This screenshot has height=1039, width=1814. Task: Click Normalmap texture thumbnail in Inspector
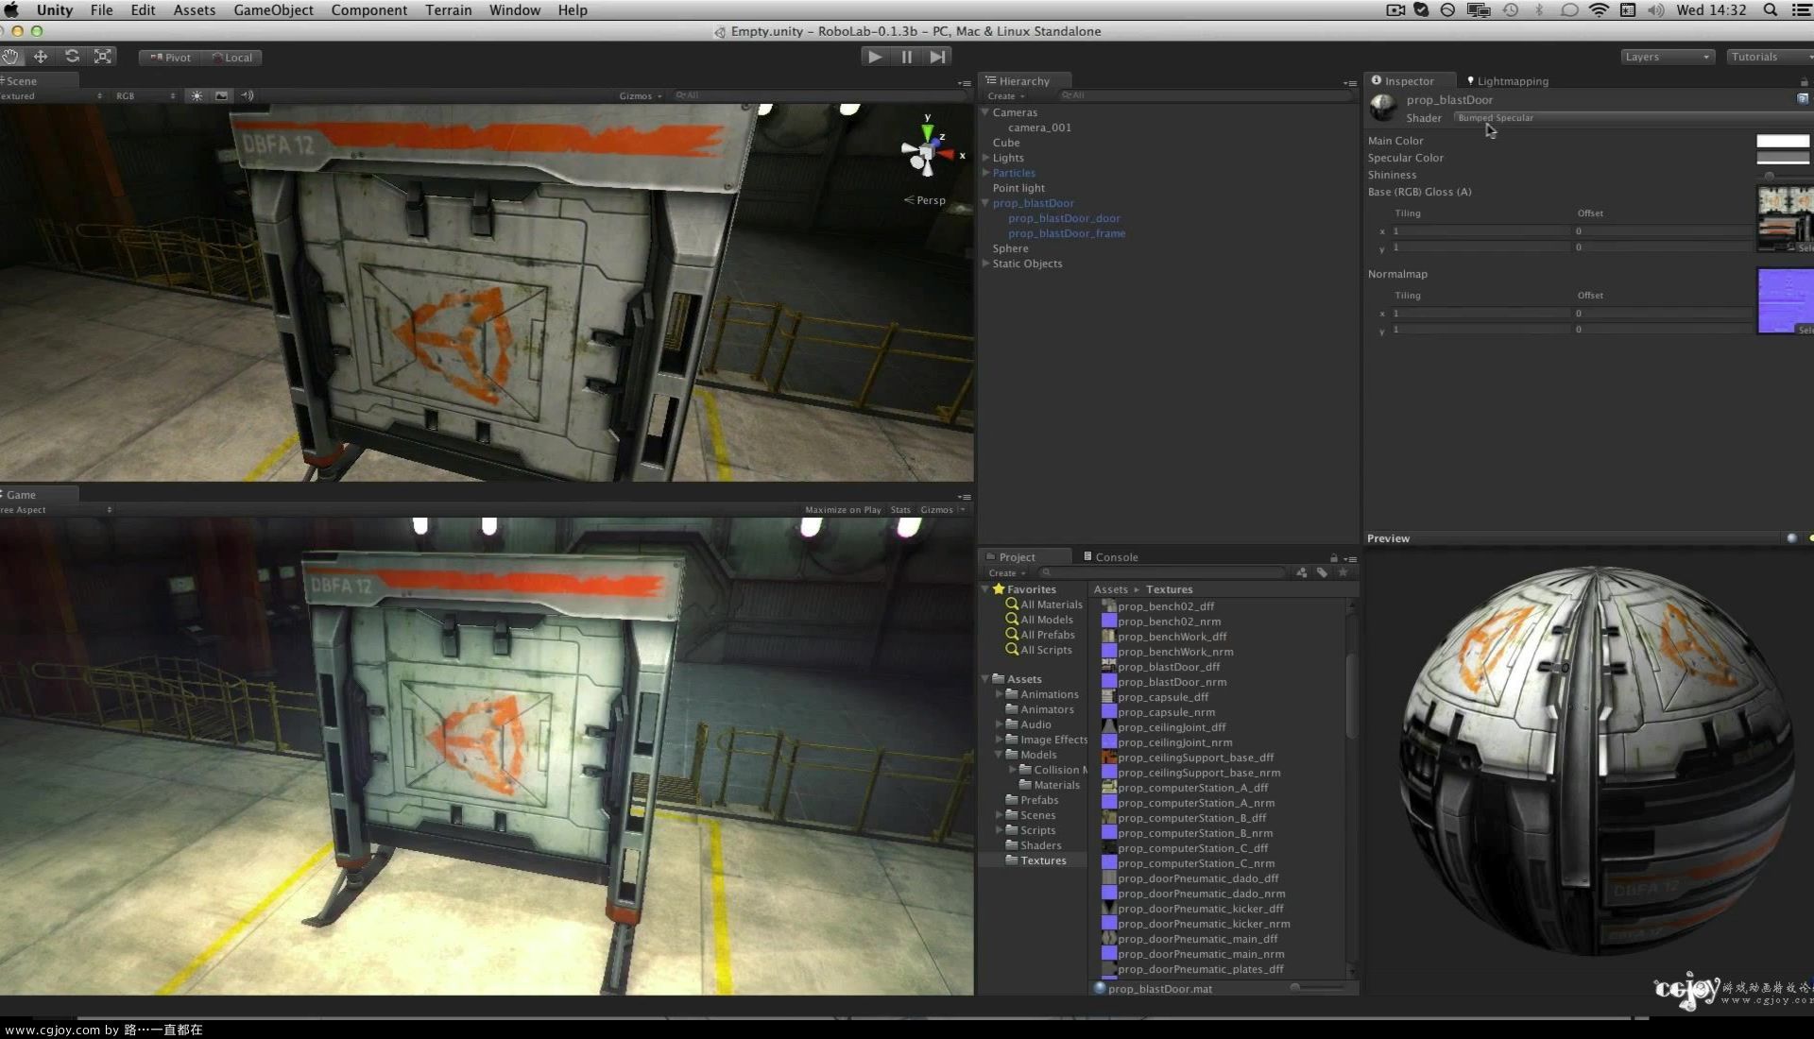pos(1785,301)
